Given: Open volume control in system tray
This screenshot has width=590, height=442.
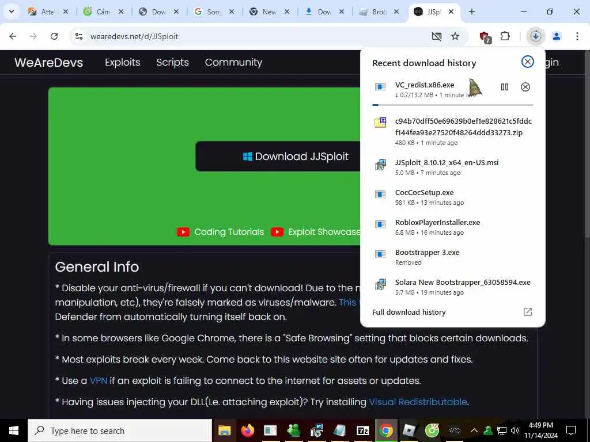Looking at the screenshot, I should (x=515, y=430).
